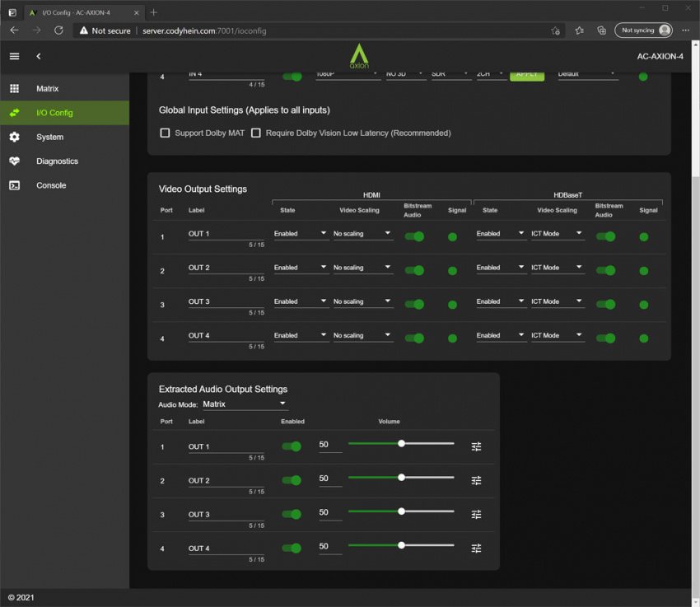Toggle HDMI bitstream audio for OUT 1
The height and width of the screenshot is (607, 700).
(x=415, y=236)
